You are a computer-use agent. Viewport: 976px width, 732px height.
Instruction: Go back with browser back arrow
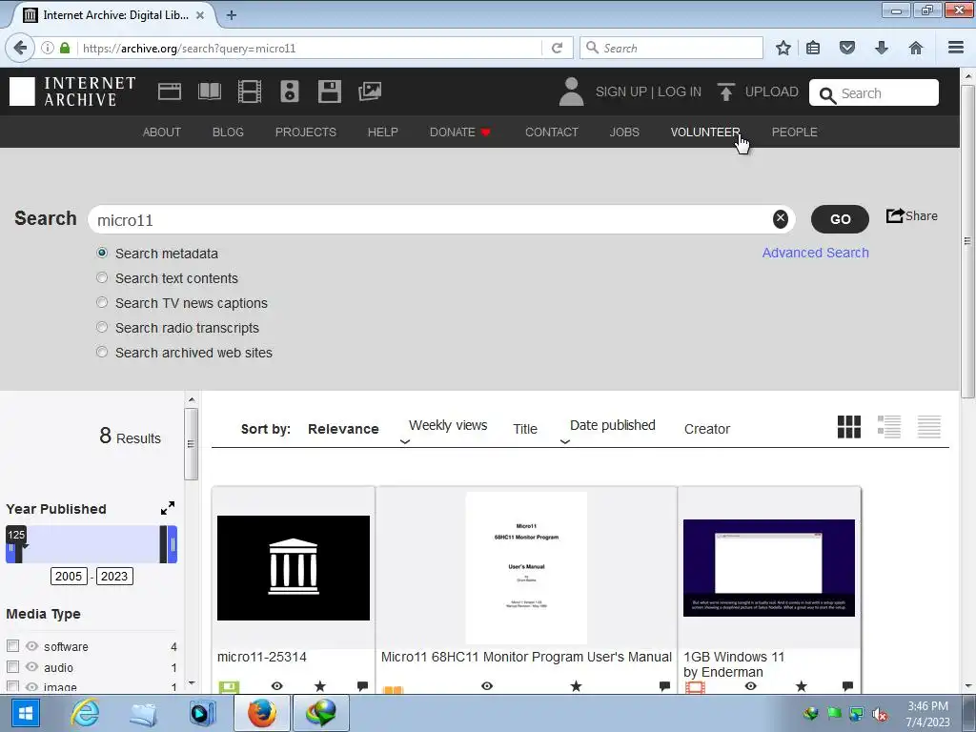pos(20,48)
